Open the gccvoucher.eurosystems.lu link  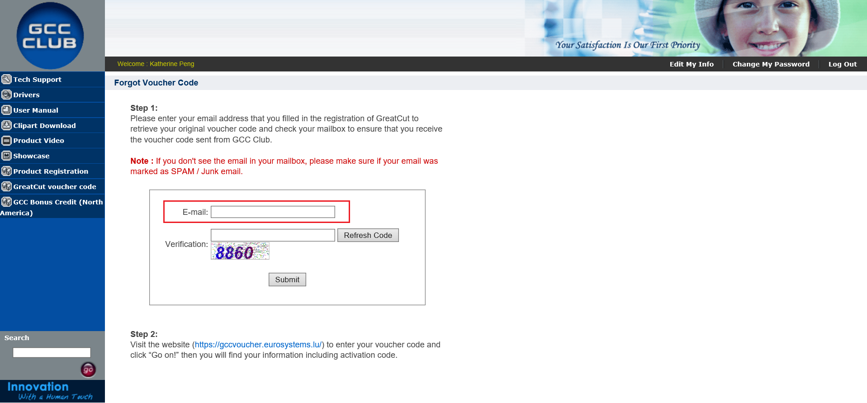pyautogui.click(x=258, y=345)
